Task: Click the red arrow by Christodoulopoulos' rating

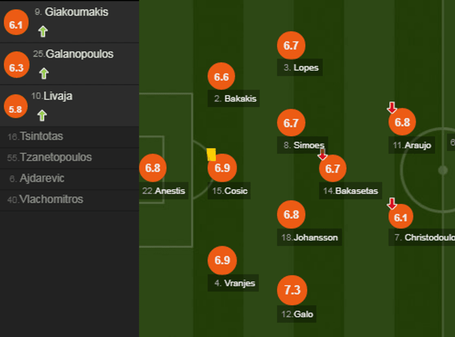Action: (x=392, y=203)
